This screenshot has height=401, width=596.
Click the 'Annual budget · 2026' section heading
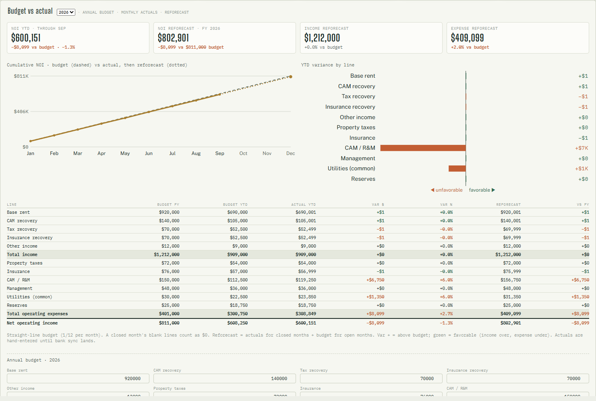(x=33, y=360)
